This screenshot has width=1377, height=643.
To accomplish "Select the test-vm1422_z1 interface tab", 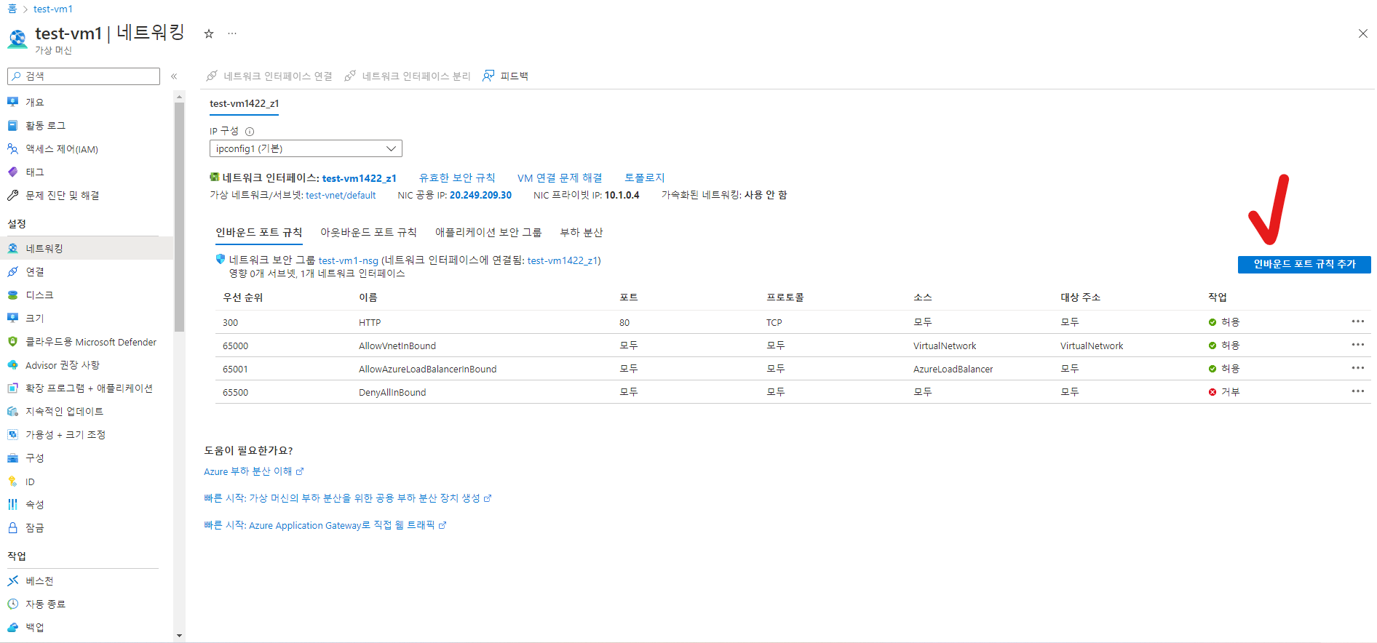I will tap(244, 104).
